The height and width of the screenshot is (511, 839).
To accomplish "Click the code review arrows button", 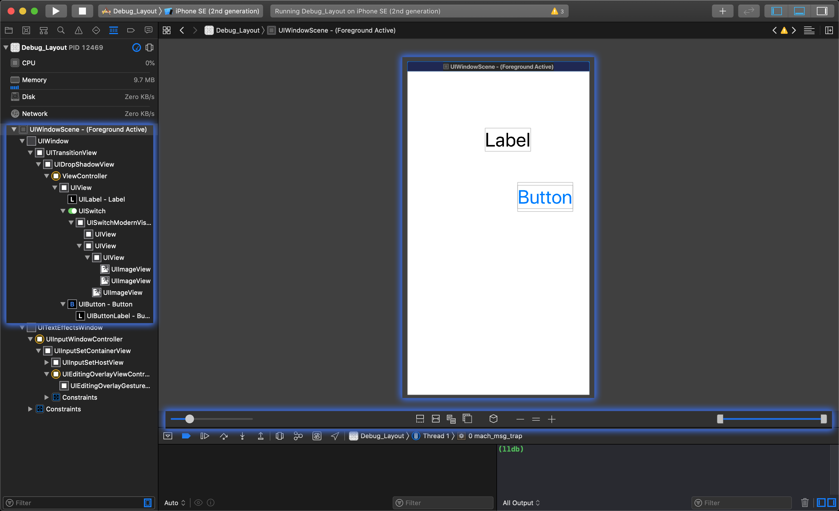I will [749, 11].
